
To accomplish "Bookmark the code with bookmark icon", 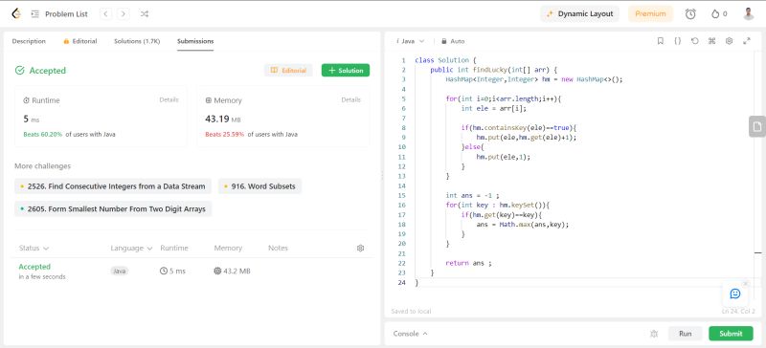I will tap(661, 41).
